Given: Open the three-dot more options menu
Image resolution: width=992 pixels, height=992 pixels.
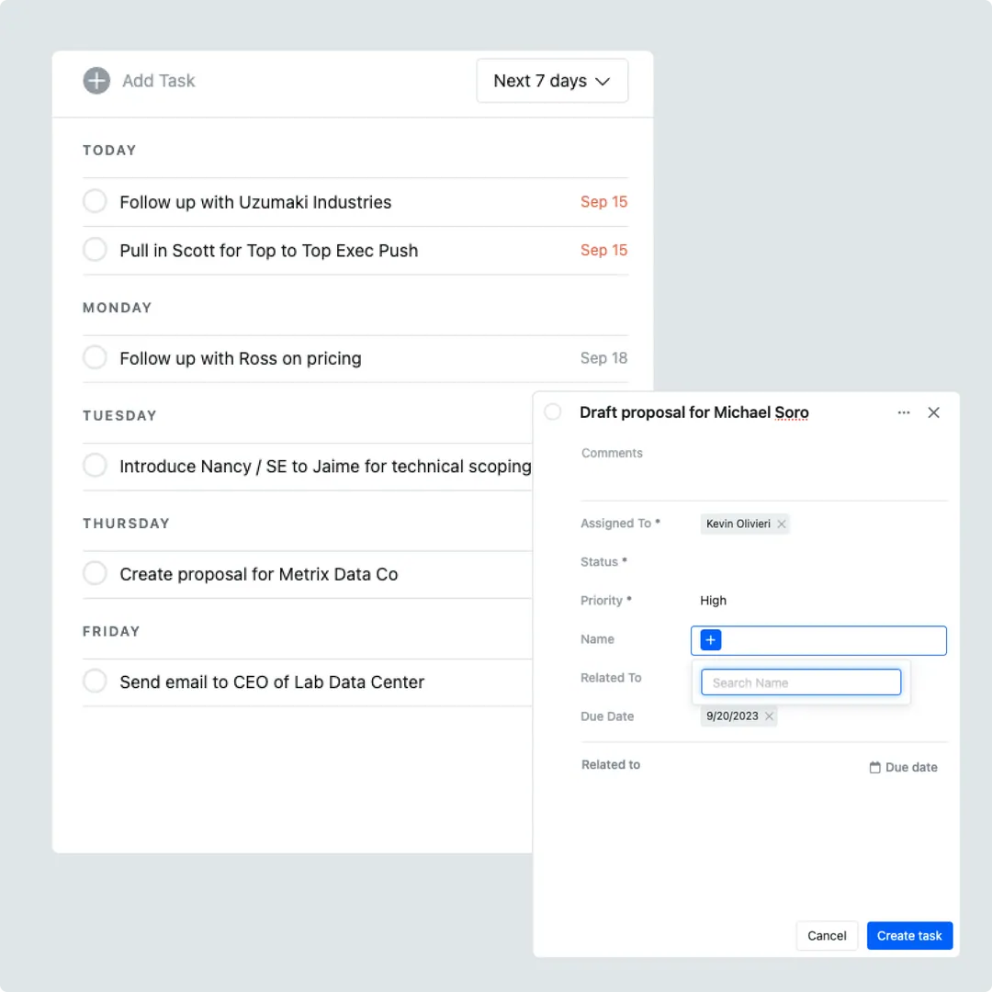Looking at the screenshot, I should 904,412.
